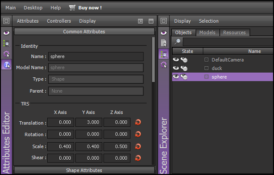Image resolution: width=274 pixels, height=175 pixels.
Task: Toggle render visibility icon for duck
Action: [184, 68]
